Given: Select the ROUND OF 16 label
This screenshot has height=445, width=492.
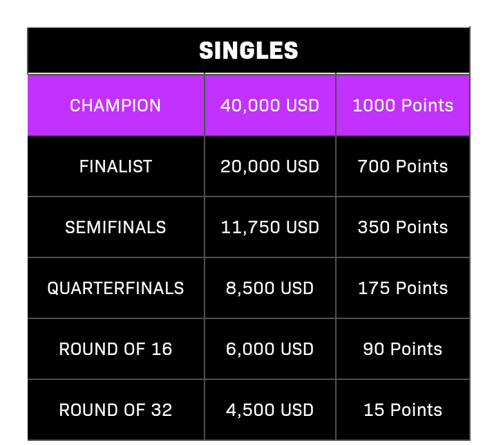Looking at the screenshot, I should click(x=115, y=349).
